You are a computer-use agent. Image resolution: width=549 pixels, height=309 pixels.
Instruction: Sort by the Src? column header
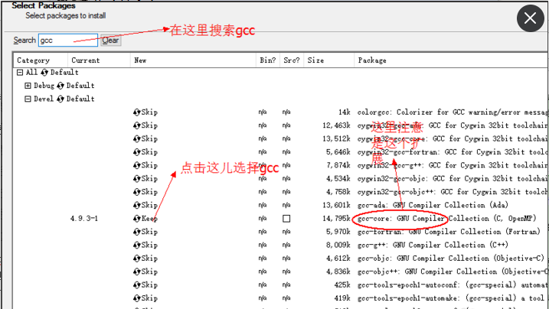click(292, 60)
